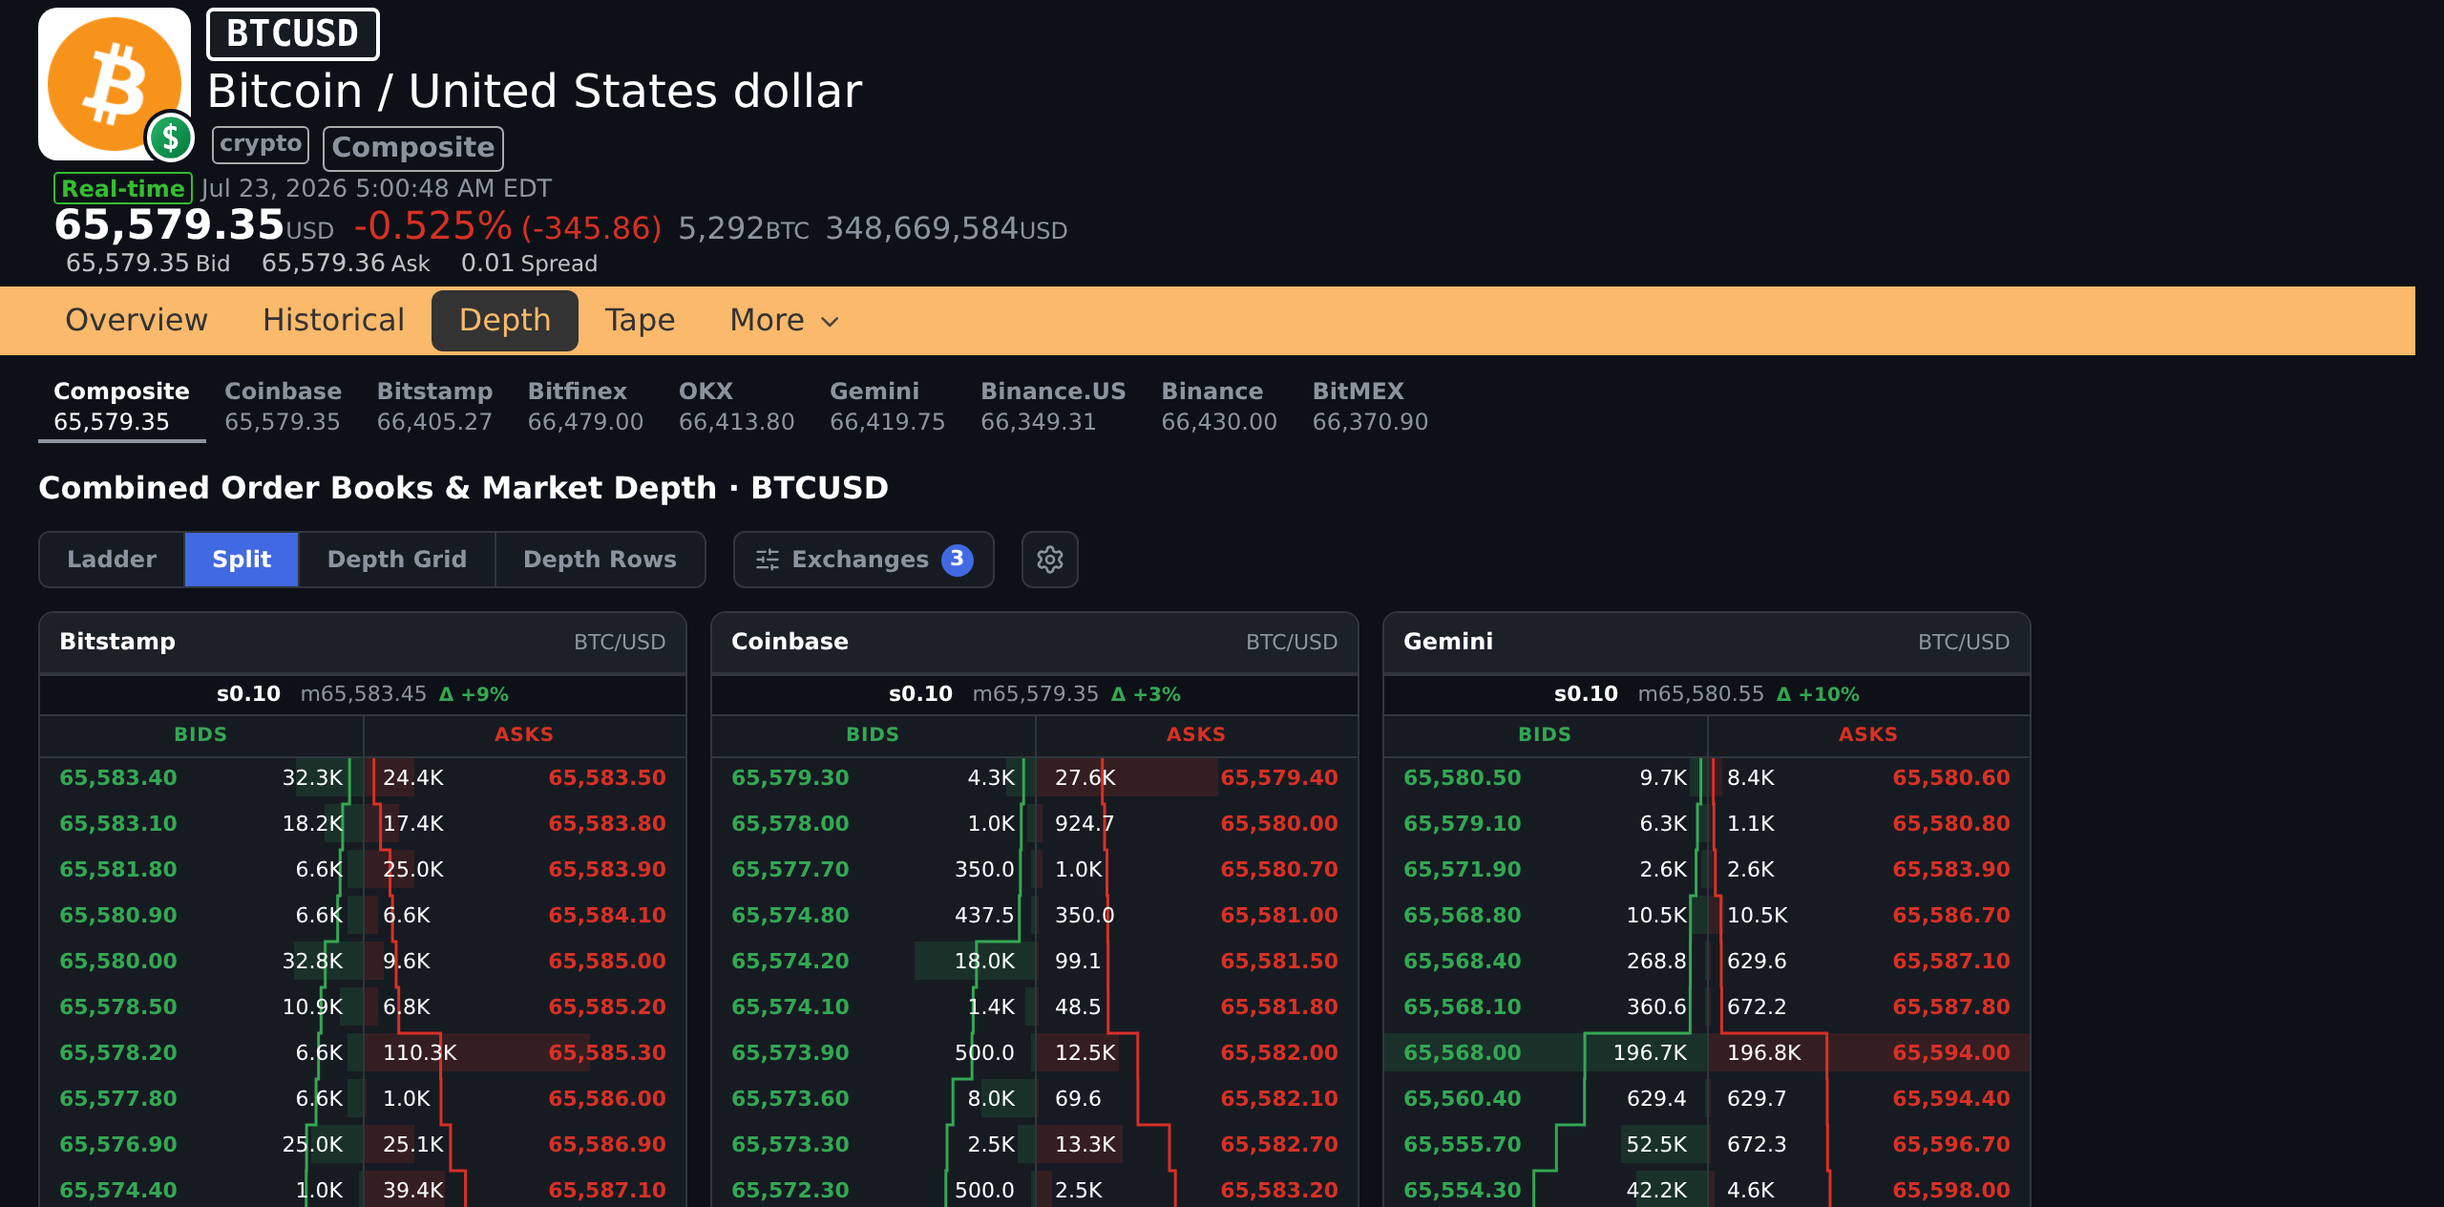Click the Bitcoin logo icon
2444x1207 pixels.
(x=115, y=84)
